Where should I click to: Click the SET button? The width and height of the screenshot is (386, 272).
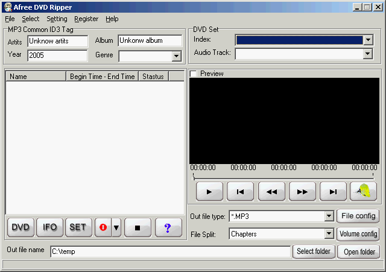(x=78, y=227)
